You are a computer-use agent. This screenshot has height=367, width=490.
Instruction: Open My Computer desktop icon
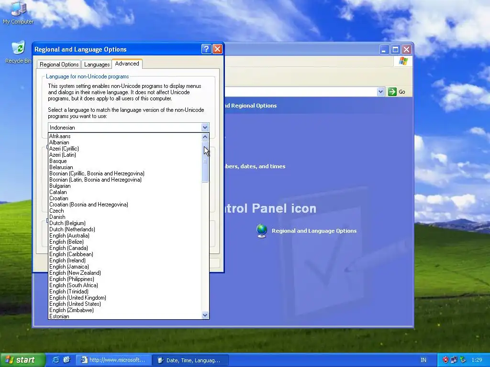(x=18, y=12)
